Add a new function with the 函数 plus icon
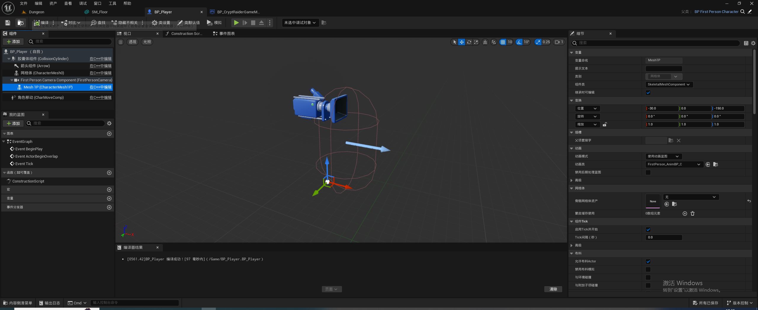 [109, 173]
